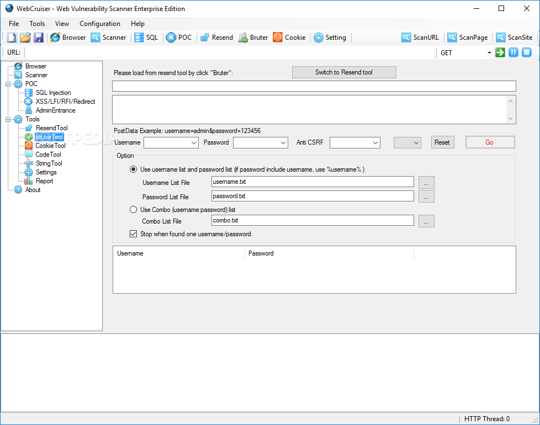Browse for Password List File
Image resolution: width=540 pixels, height=425 pixels.
(x=426, y=196)
